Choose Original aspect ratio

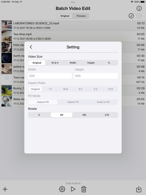(x=35, y=89)
